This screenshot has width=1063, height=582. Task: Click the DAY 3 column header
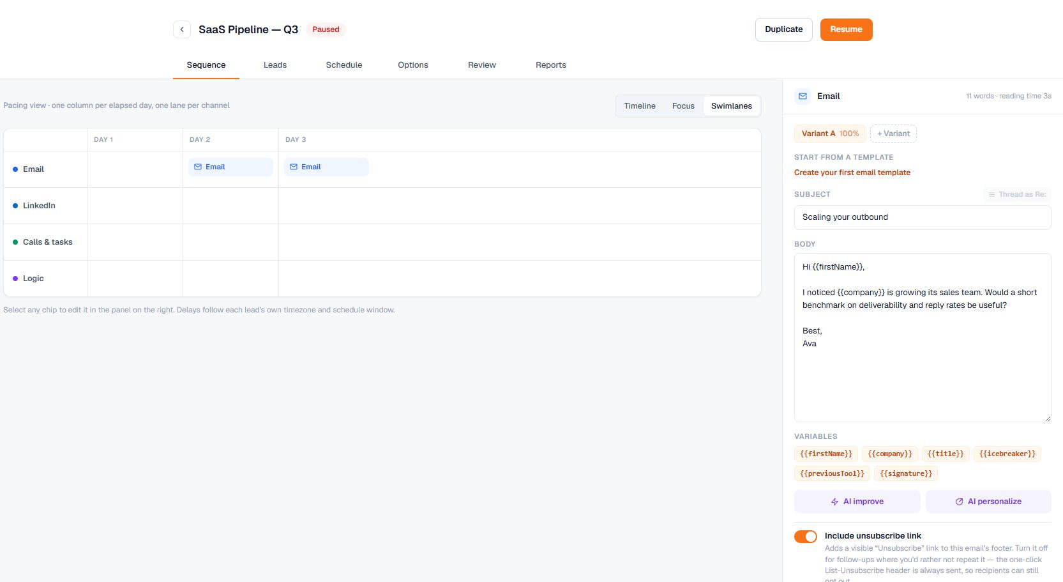(296, 139)
